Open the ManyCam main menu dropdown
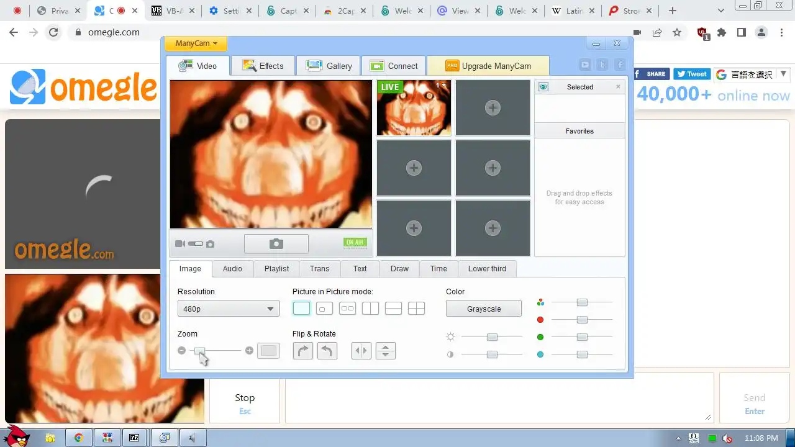The image size is (795, 447). coord(196,43)
